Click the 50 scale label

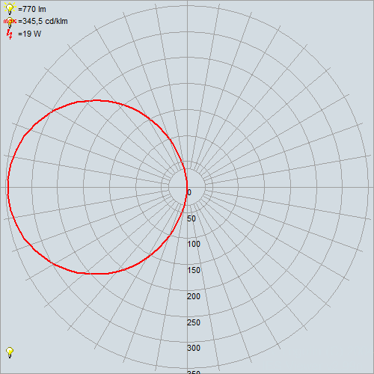pos(191,218)
